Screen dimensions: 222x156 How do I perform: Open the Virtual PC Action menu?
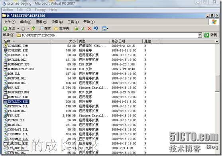[8, 10]
